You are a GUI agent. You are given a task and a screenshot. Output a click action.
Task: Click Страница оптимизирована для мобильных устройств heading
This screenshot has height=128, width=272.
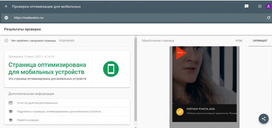click(47, 68)
